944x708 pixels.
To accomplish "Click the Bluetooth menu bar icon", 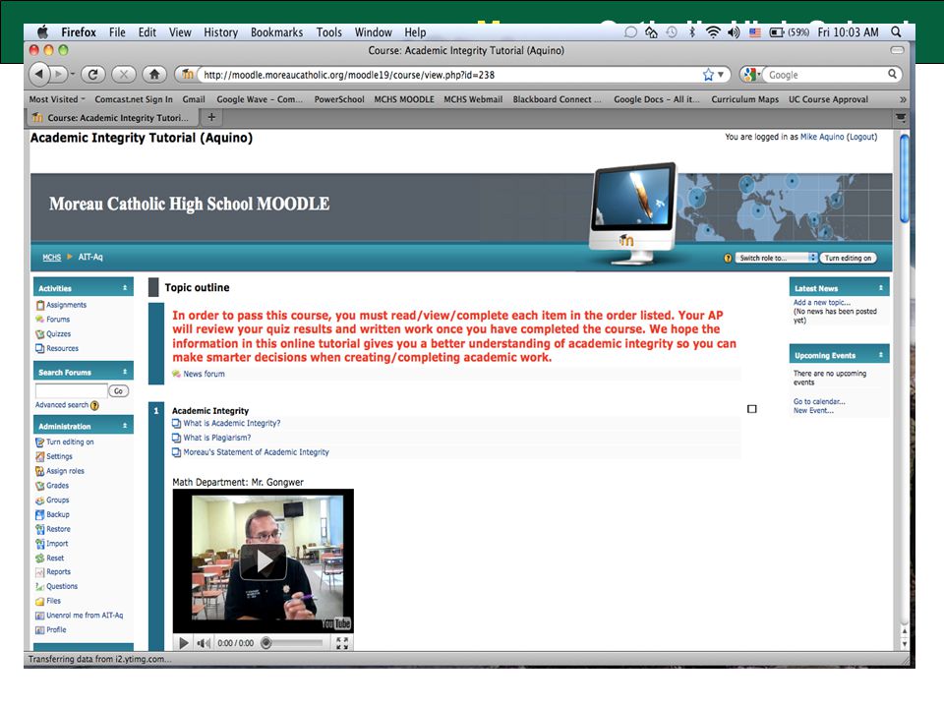I will click(x=691, y=31).
